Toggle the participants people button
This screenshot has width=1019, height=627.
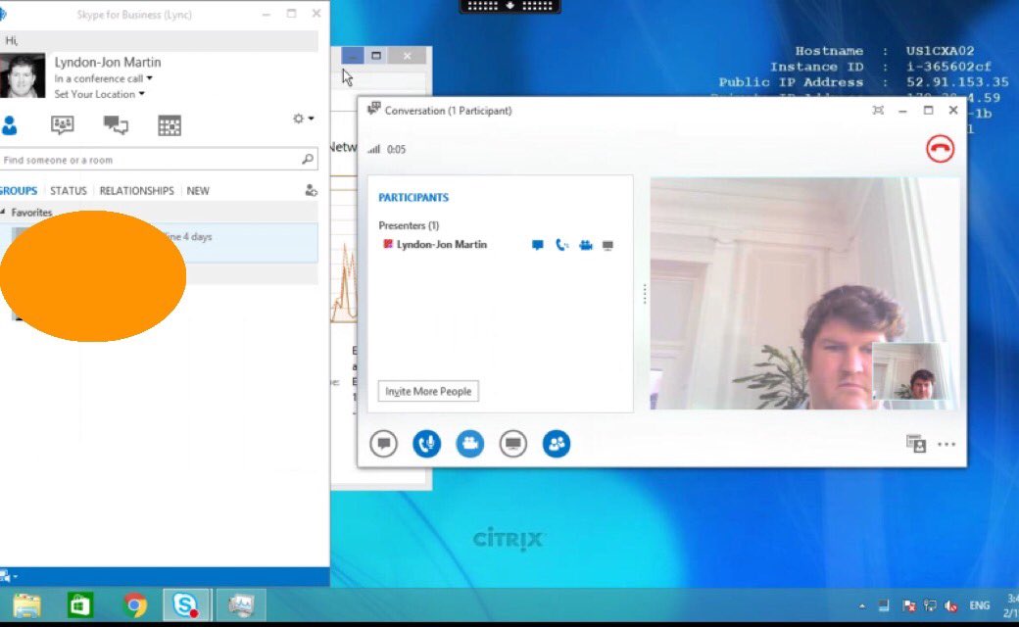click(x=557, y=444)
